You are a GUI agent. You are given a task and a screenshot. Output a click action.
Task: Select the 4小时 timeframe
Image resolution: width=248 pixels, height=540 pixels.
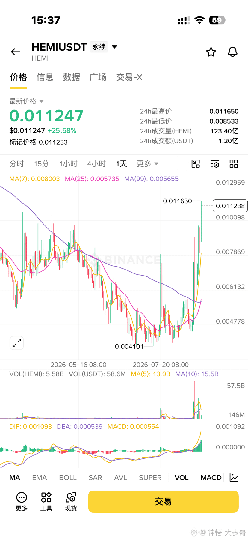[x=96, y=164]
